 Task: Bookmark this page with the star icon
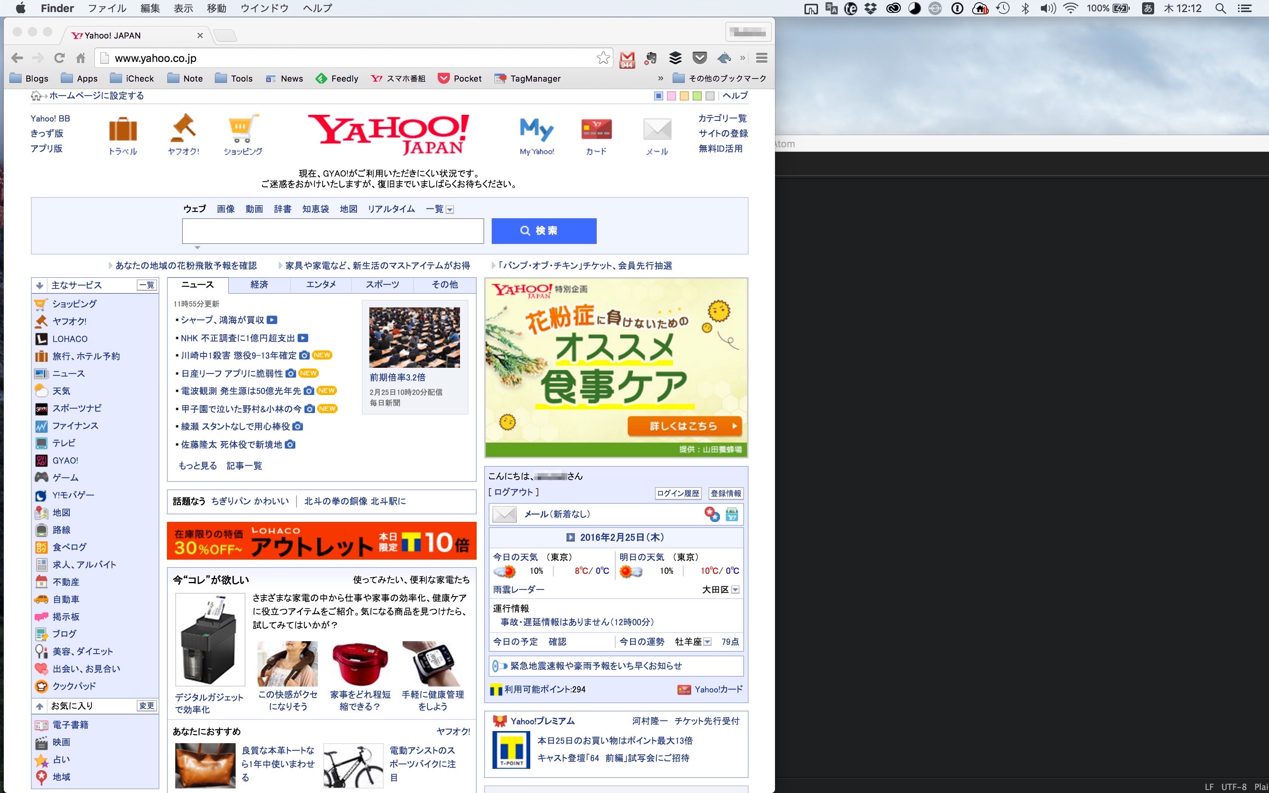pos(603,58)
